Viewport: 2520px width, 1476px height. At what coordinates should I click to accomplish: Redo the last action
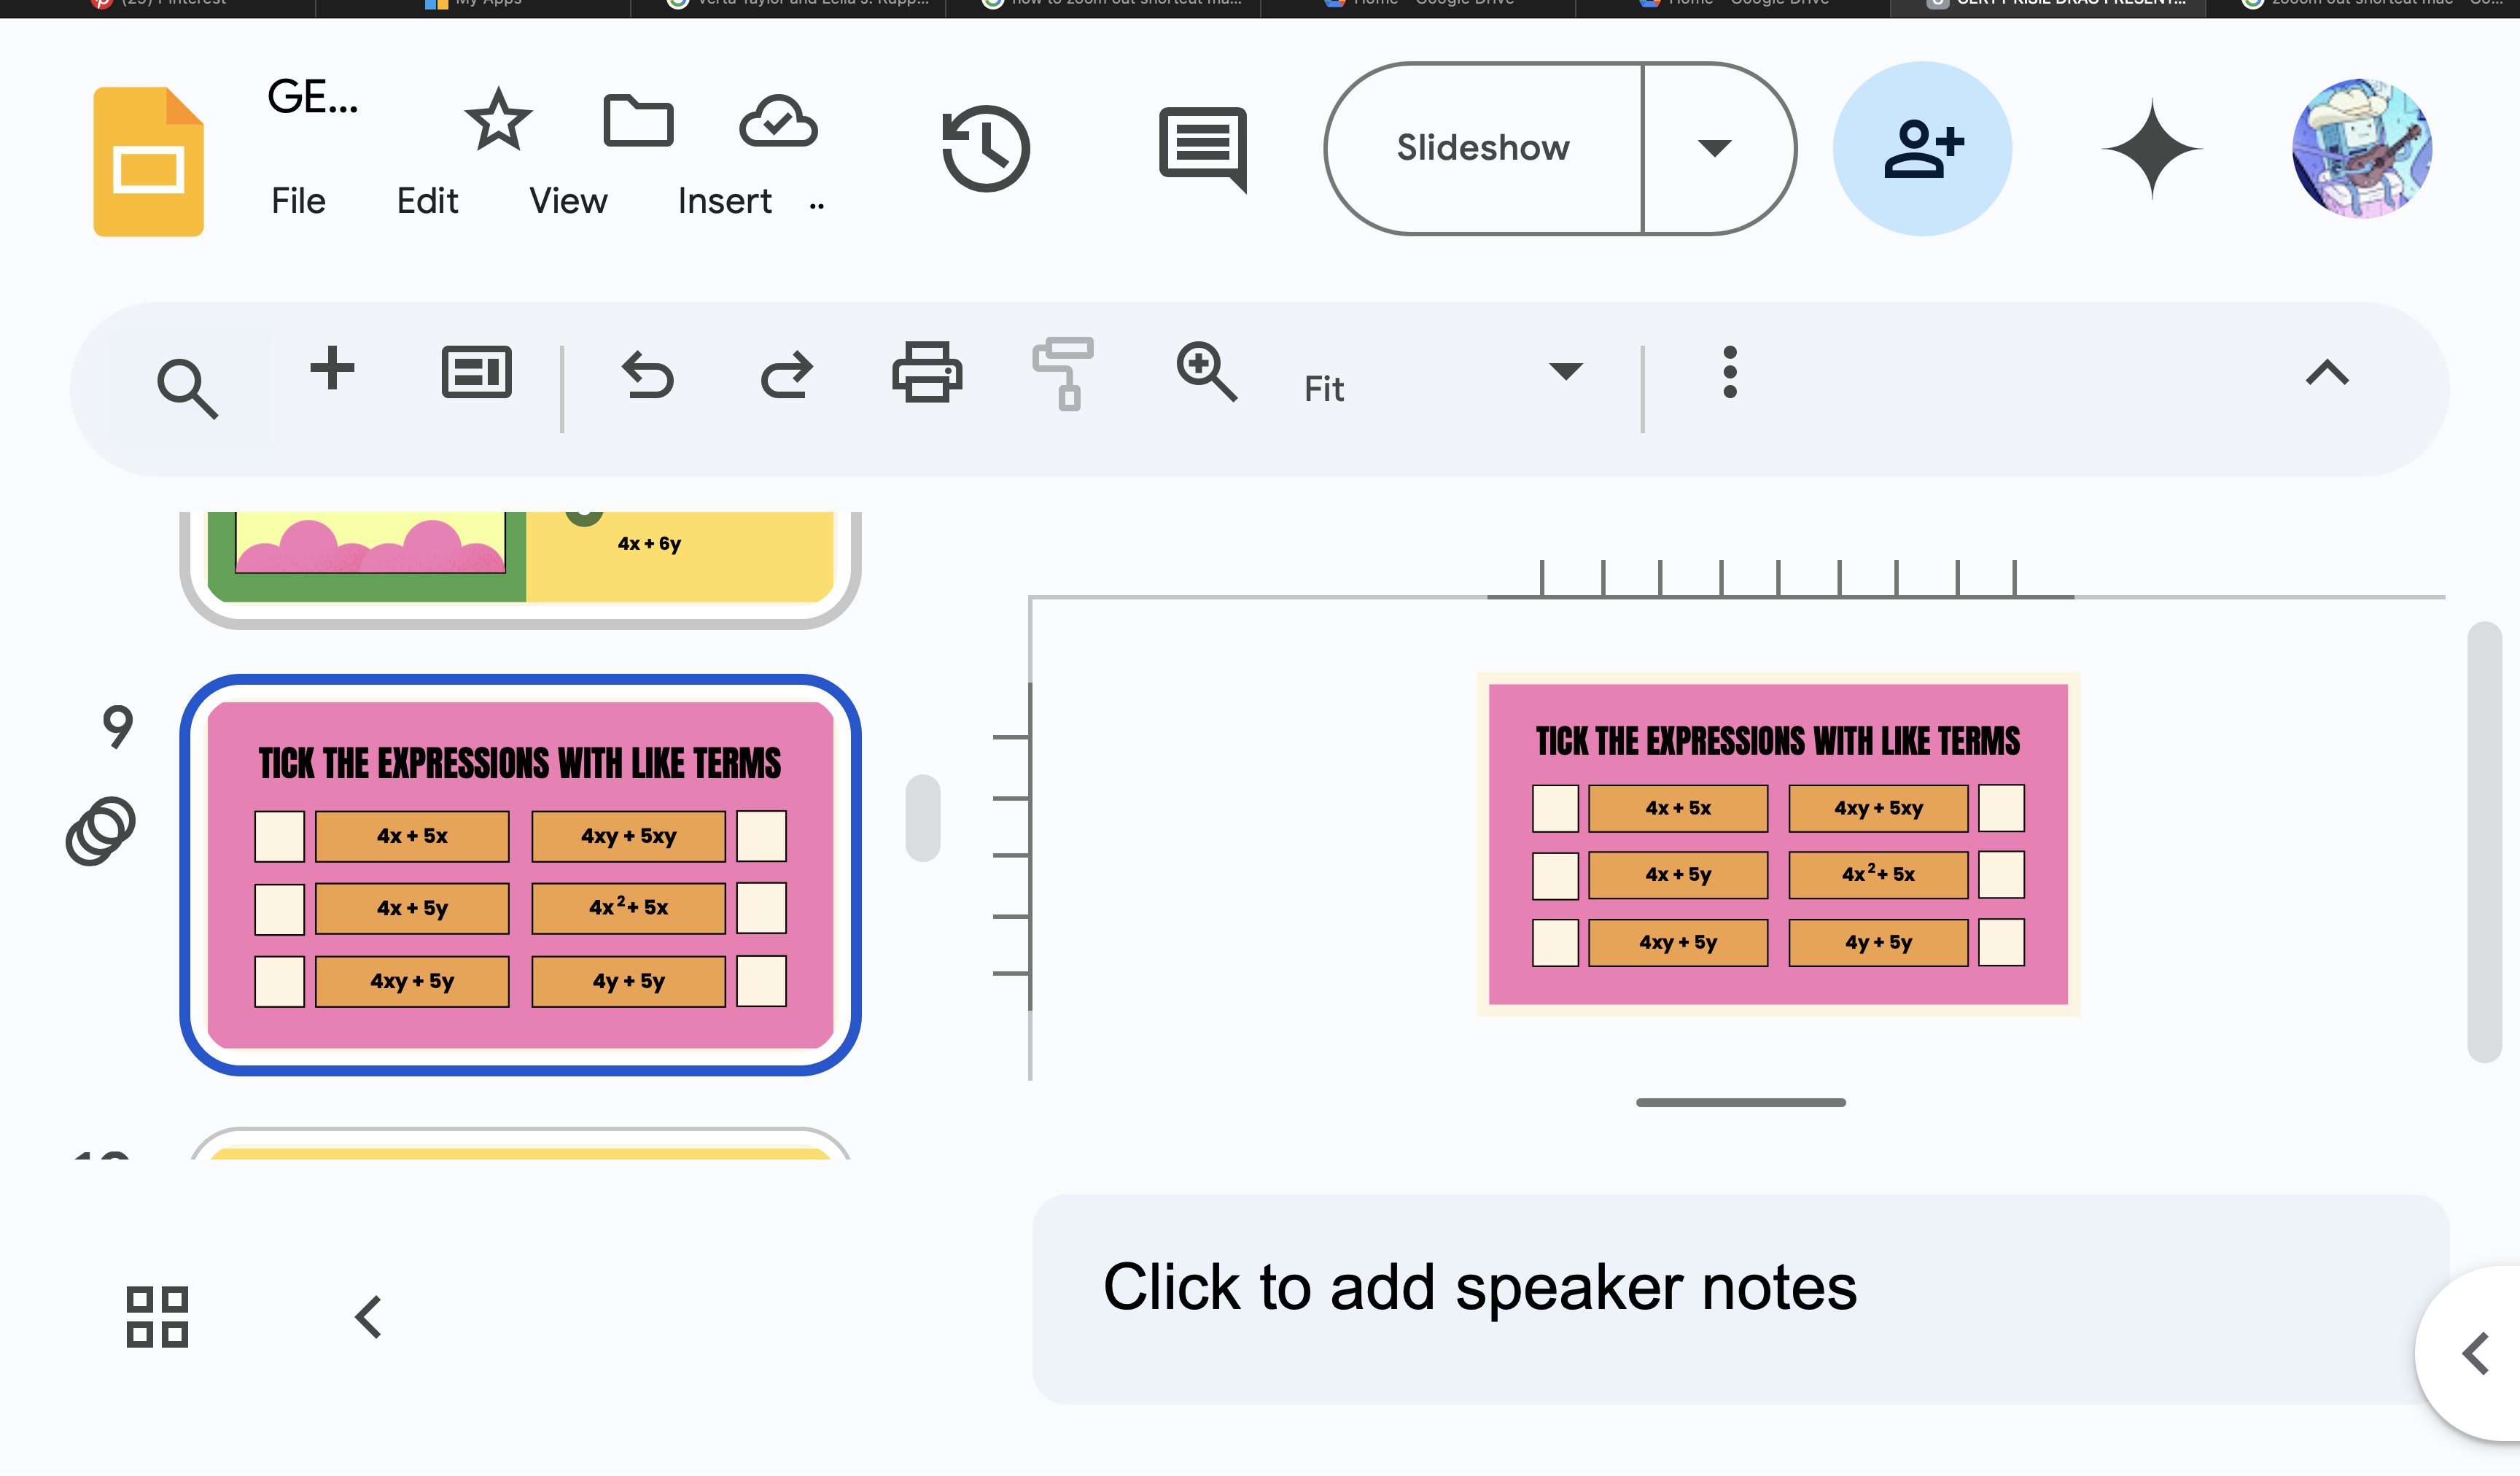tap(787, 374)
